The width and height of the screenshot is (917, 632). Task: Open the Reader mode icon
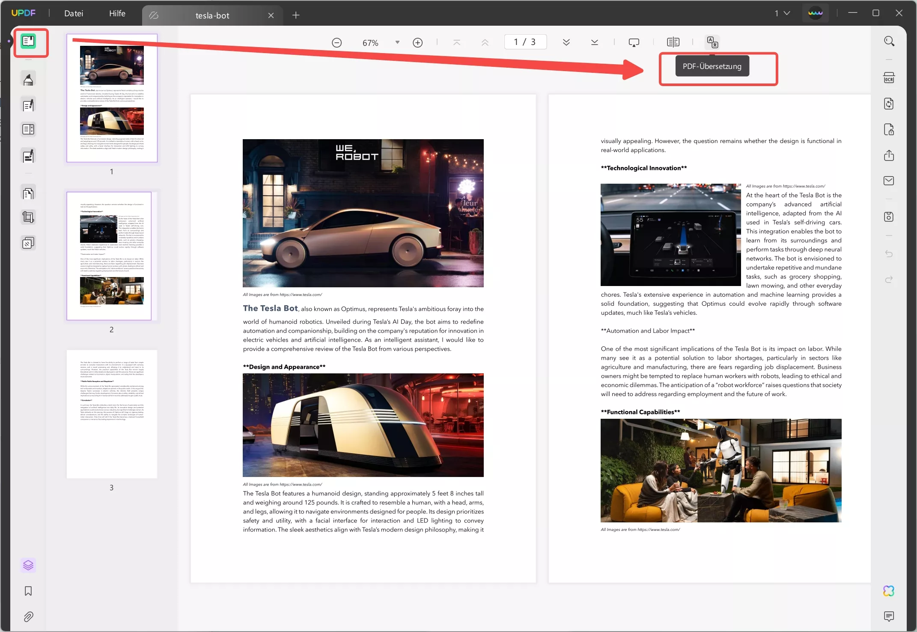click(x=29, y=42)
